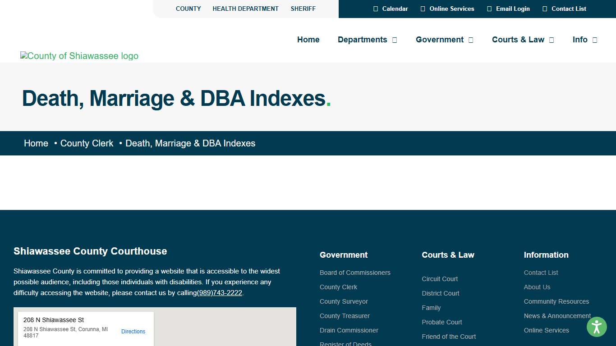Open the accessibility widget icon
This screenshot has height=346, width=616.
pos(597,327)
